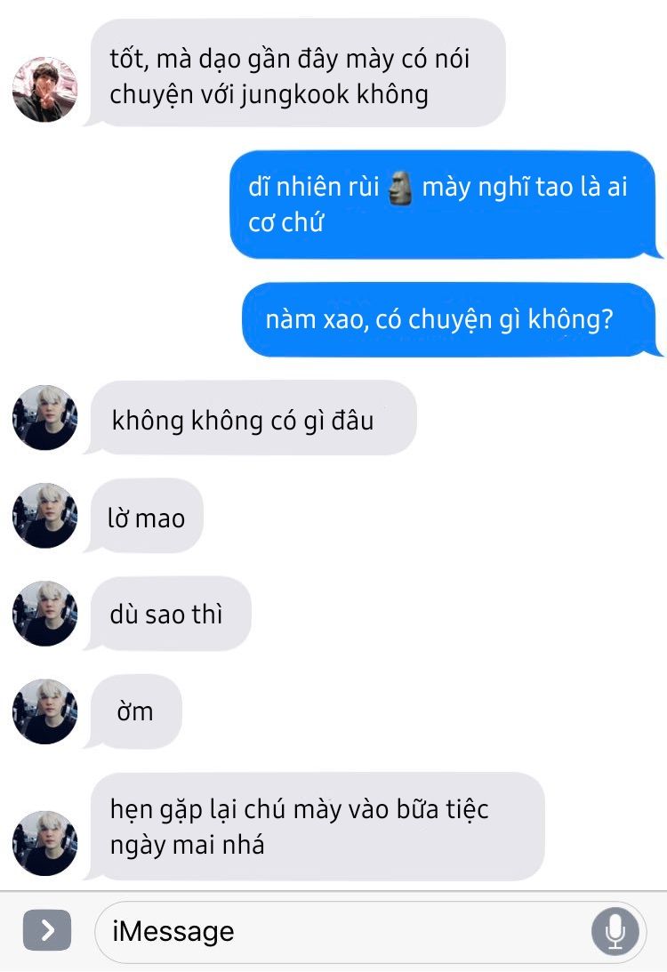Tap the message mentioning jungkook
The image size is (667, 972).
tap(296, 73)
